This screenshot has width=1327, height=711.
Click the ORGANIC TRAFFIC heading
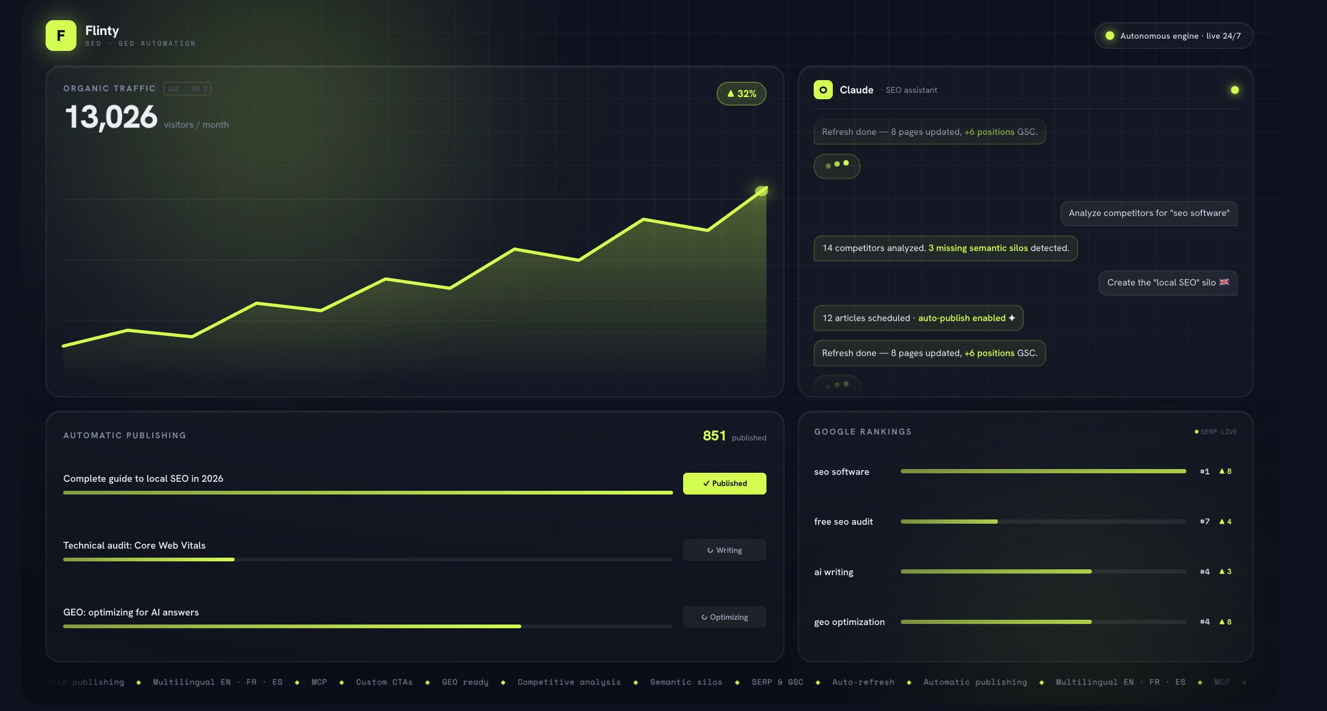(x=109, y=89)
